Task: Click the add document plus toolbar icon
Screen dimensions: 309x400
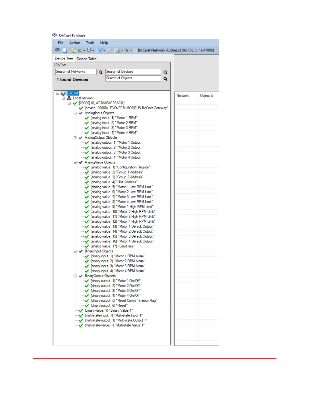Action: 118,50
